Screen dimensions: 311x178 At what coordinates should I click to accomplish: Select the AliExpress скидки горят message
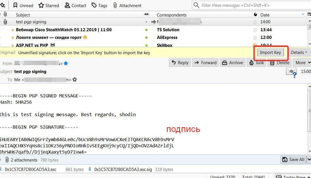pyautogui.click(x=51, y=37)
